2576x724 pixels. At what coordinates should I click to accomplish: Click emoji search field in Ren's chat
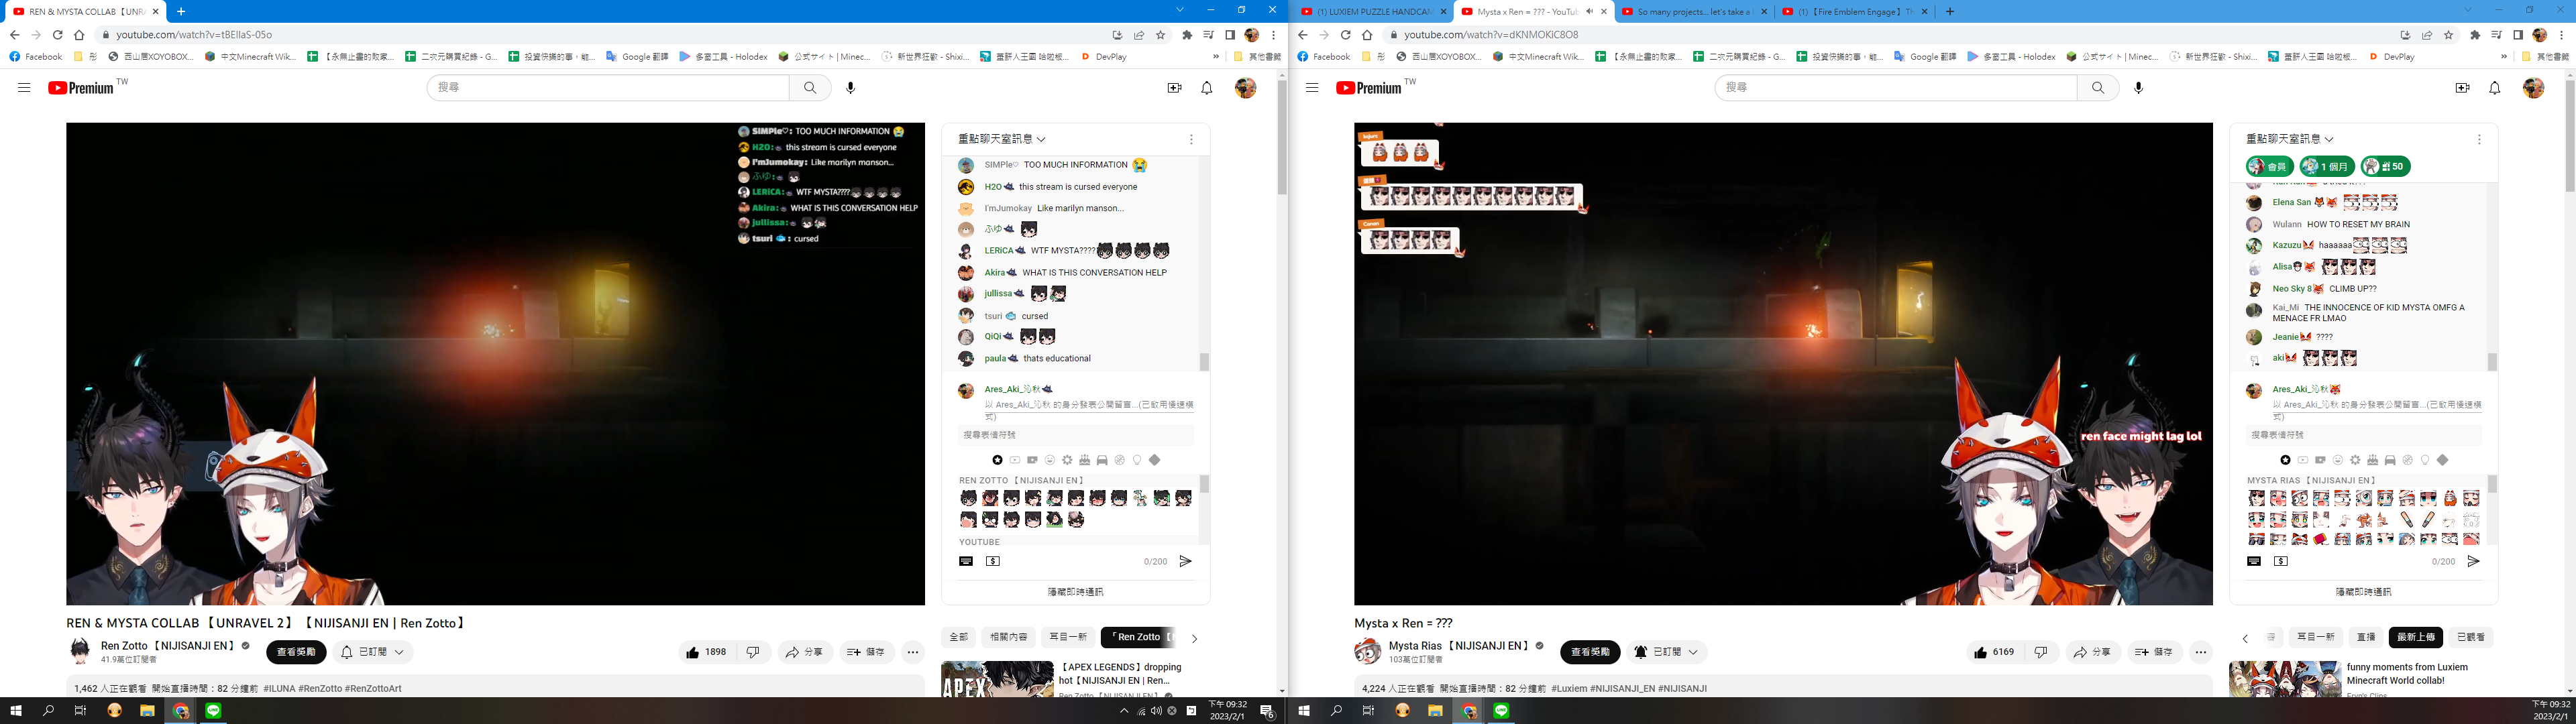point(1075,435)
